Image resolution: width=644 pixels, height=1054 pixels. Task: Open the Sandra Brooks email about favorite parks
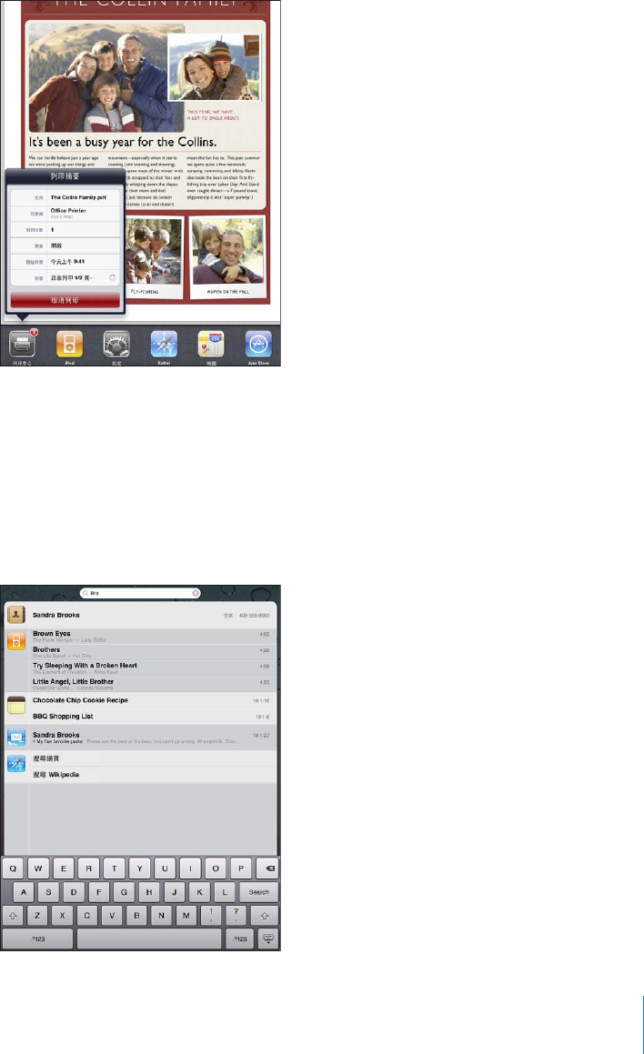(x=153, y=738)
